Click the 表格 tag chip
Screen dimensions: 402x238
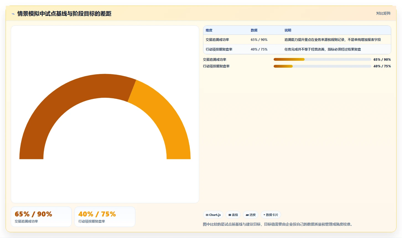(233, 215)
